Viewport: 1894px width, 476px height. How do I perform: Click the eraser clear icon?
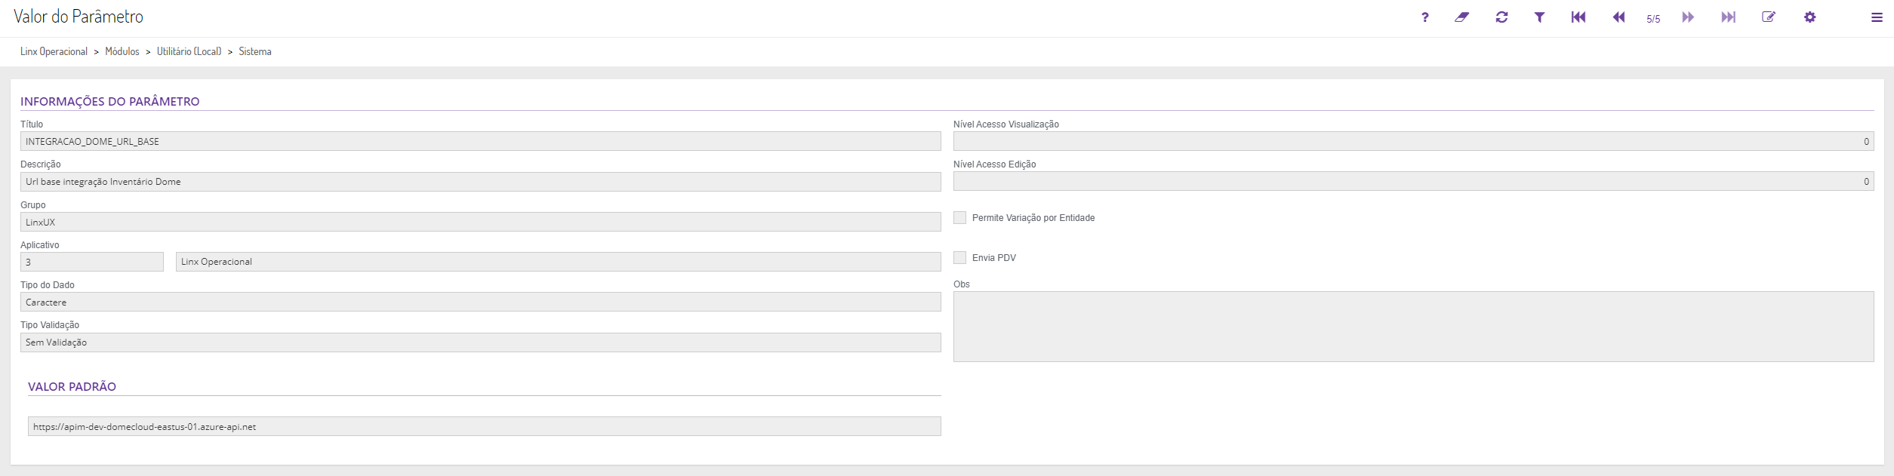[1462, 17]
